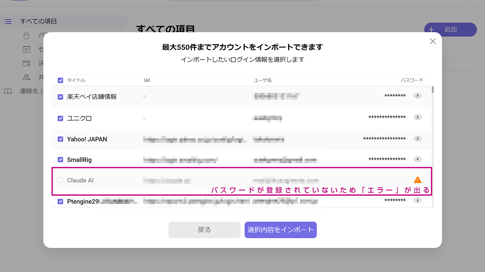Click the ユニクロ title text
Viewport: 485px width, 272px height.
(79, 118)
